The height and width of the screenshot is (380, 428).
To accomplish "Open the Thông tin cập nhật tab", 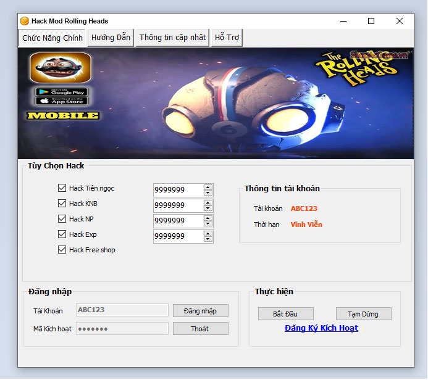I will click(172, 38).
